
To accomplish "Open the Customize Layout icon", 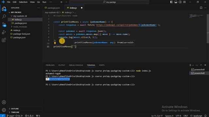I will (184, 2).
